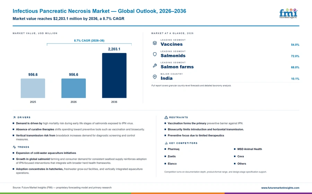Click the 68.0% share value
Image resolution: width=312 pixels, height=194 pixels.
pos(295,67)
